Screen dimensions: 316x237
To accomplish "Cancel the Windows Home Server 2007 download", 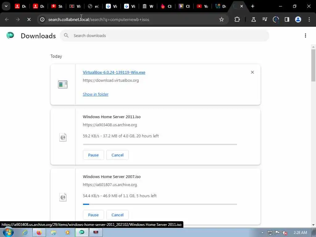I will tap(118, 215).
